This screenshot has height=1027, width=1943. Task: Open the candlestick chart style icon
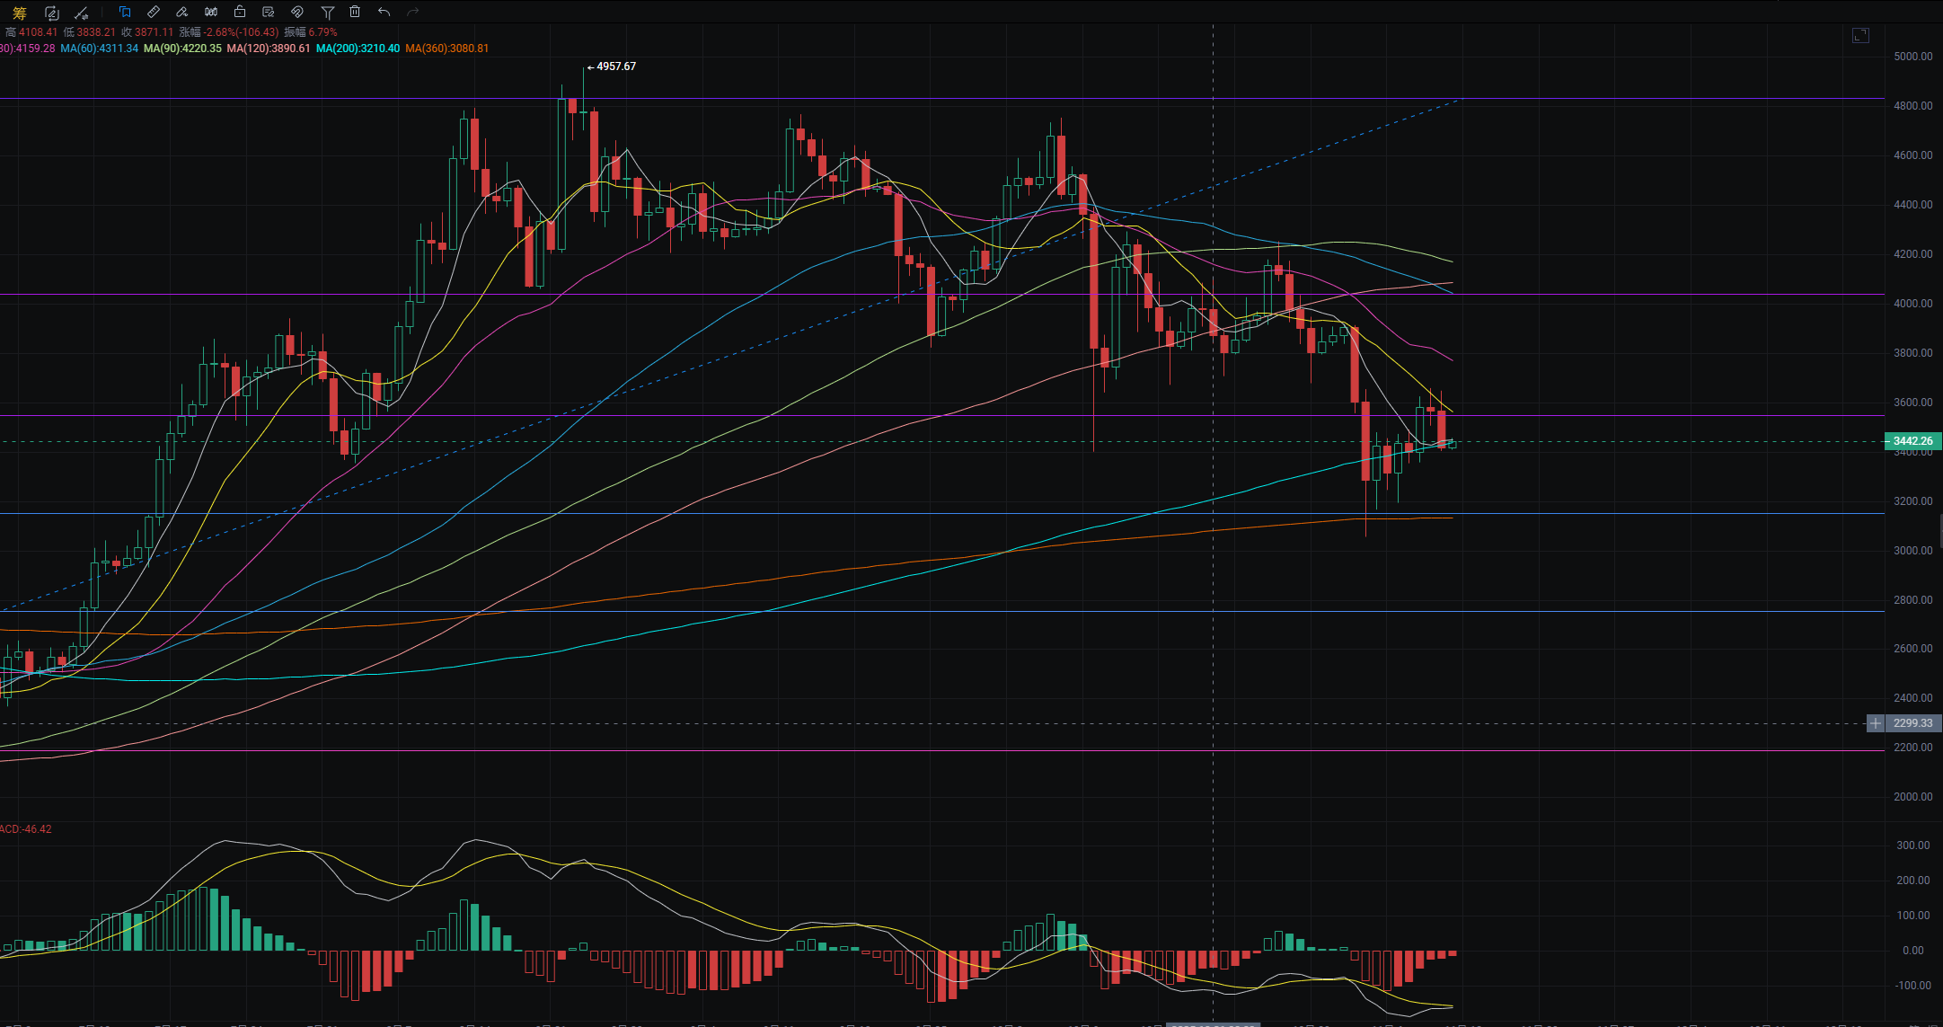click(x=211, y=12)
